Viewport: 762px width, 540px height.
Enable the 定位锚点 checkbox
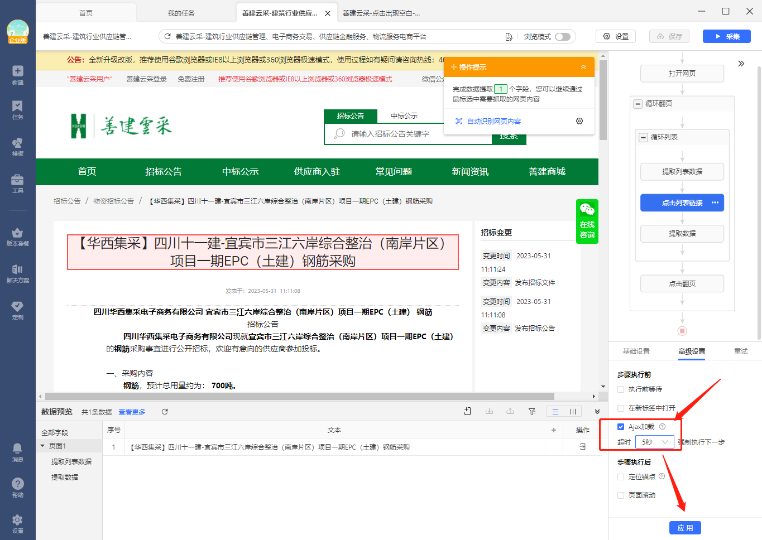click(x=621, y=477)
